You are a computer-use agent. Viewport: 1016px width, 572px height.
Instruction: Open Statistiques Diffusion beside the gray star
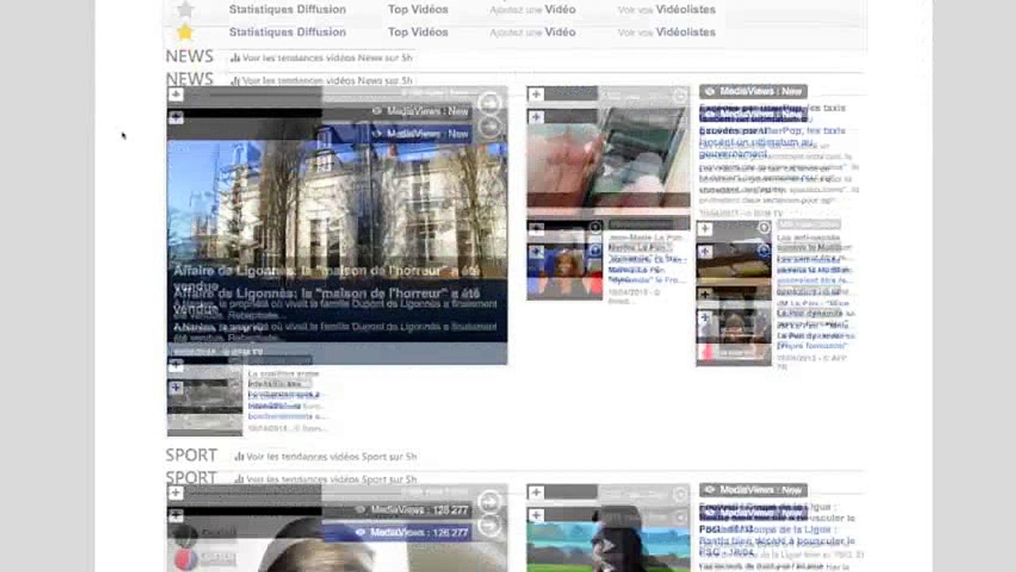(x=287, y=10)
